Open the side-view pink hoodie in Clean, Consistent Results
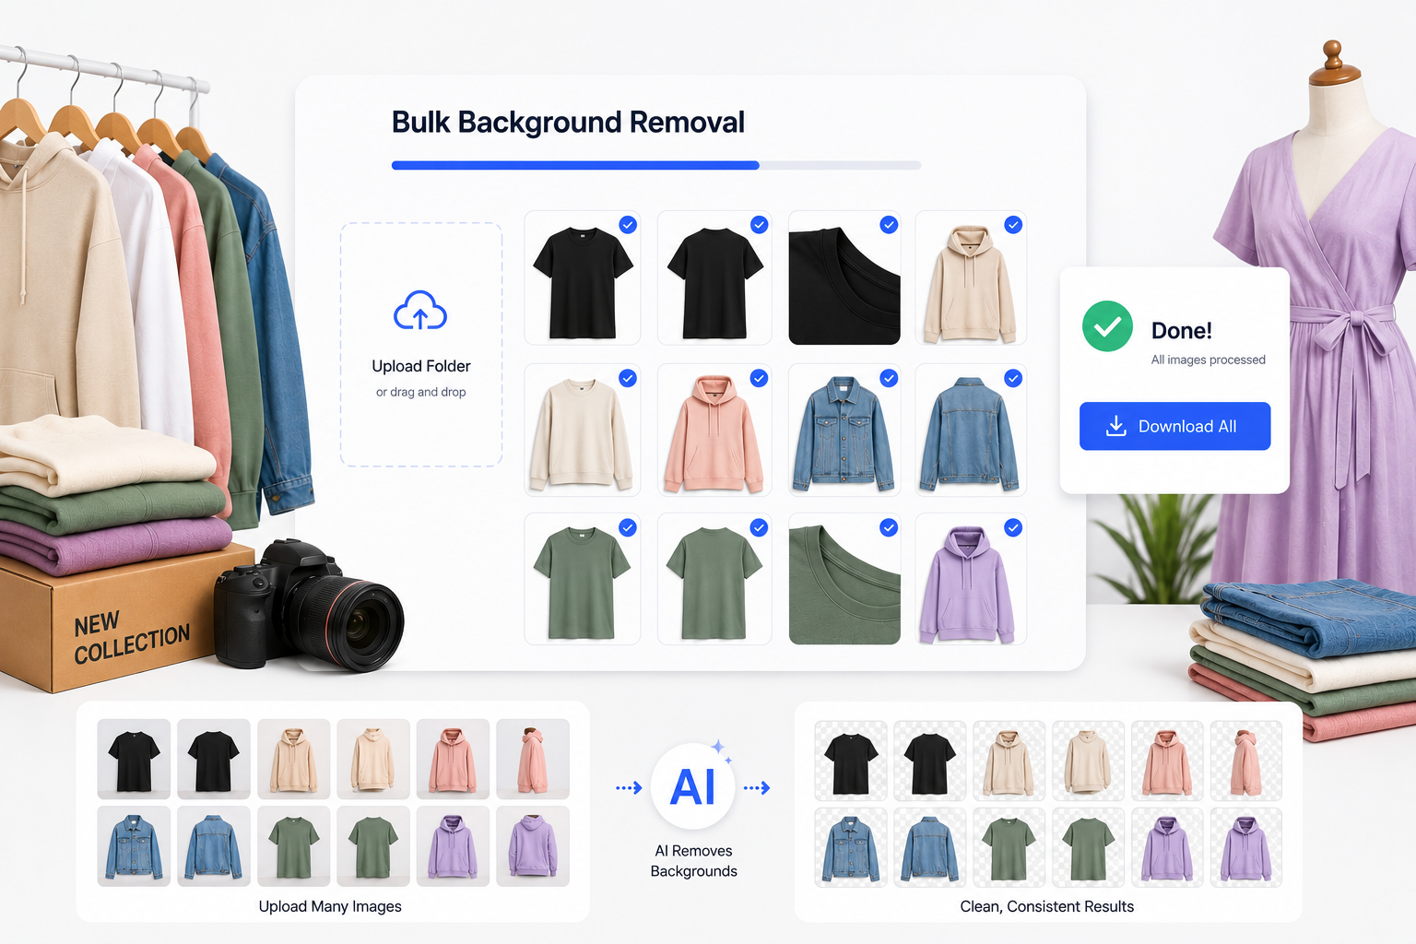The height and width of the screenshot is (944, 1416). coord(1246,761)
